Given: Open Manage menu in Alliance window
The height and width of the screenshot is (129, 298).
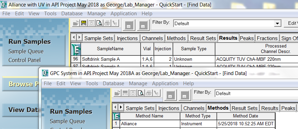Looking at the screenshot, I should (97, 14).
